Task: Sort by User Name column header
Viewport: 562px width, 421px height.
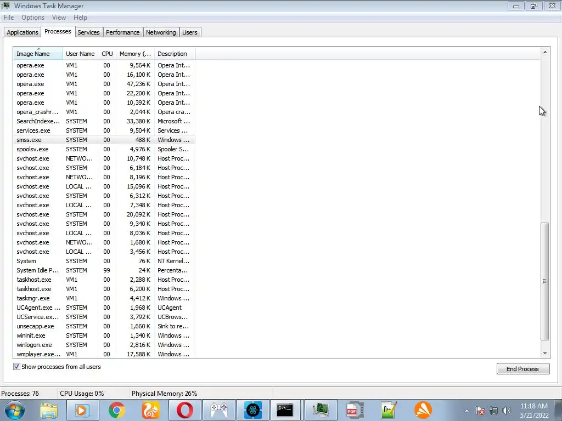Action: pyautogui.click(x=80, y=54)
